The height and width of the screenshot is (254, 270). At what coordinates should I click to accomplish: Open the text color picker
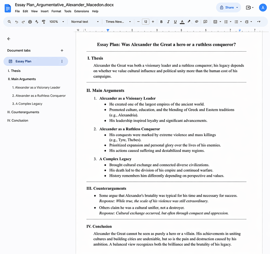pos(182,22)
